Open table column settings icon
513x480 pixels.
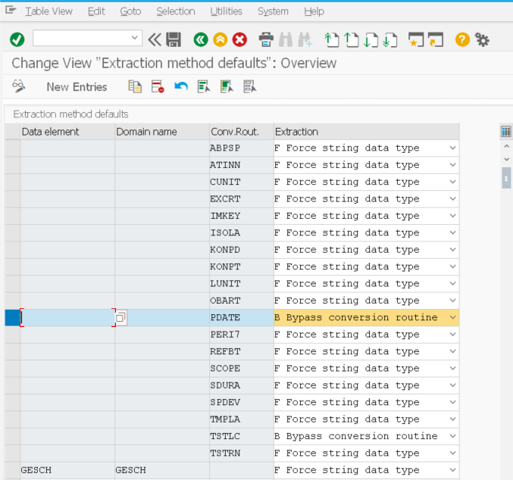(506, 132)
